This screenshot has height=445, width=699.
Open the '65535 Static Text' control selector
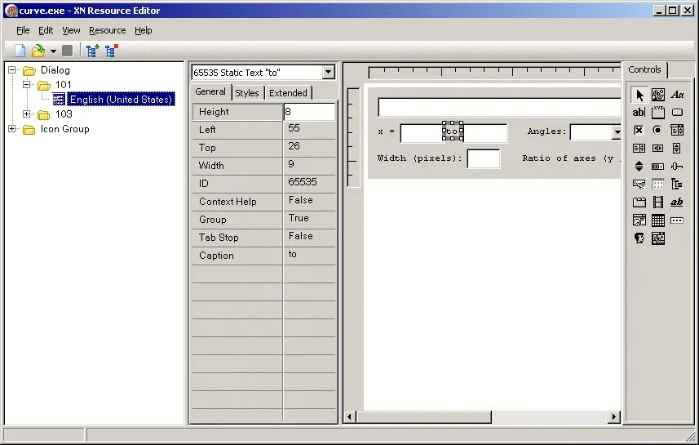click(329, 72)
